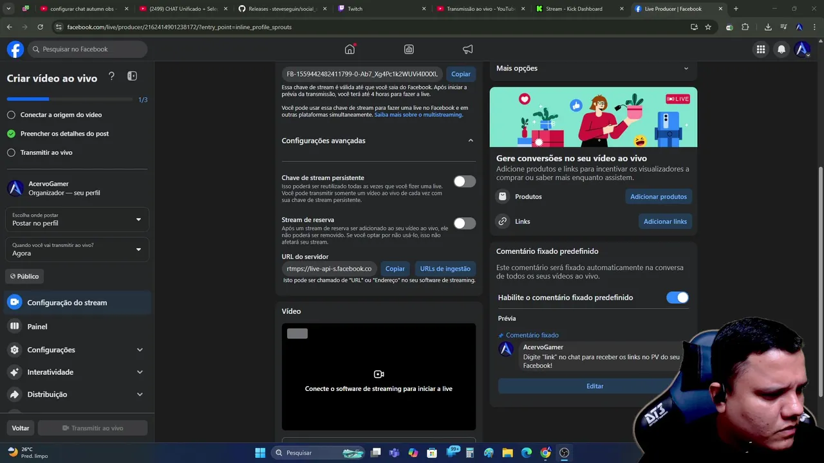Open Microsoft Edge from taskbar

pyautogui.click(x=527, y=453)
